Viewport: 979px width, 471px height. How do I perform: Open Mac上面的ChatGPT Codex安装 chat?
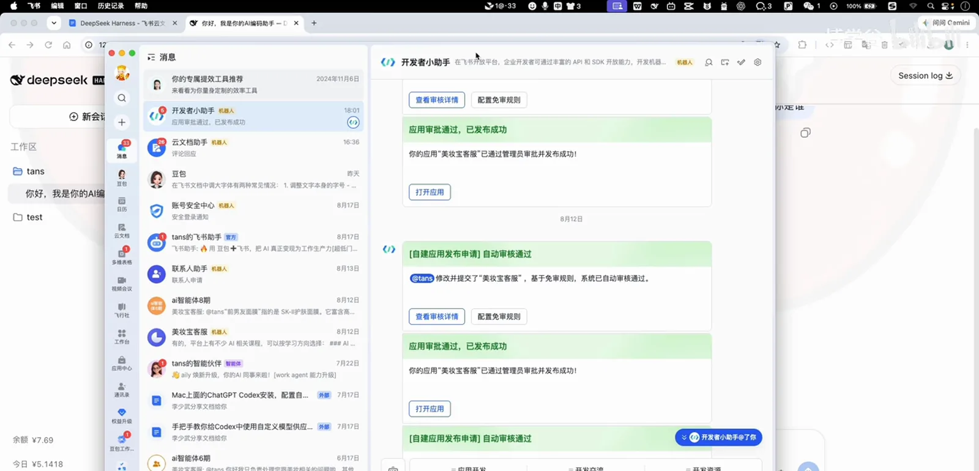[x=254, y=401]
